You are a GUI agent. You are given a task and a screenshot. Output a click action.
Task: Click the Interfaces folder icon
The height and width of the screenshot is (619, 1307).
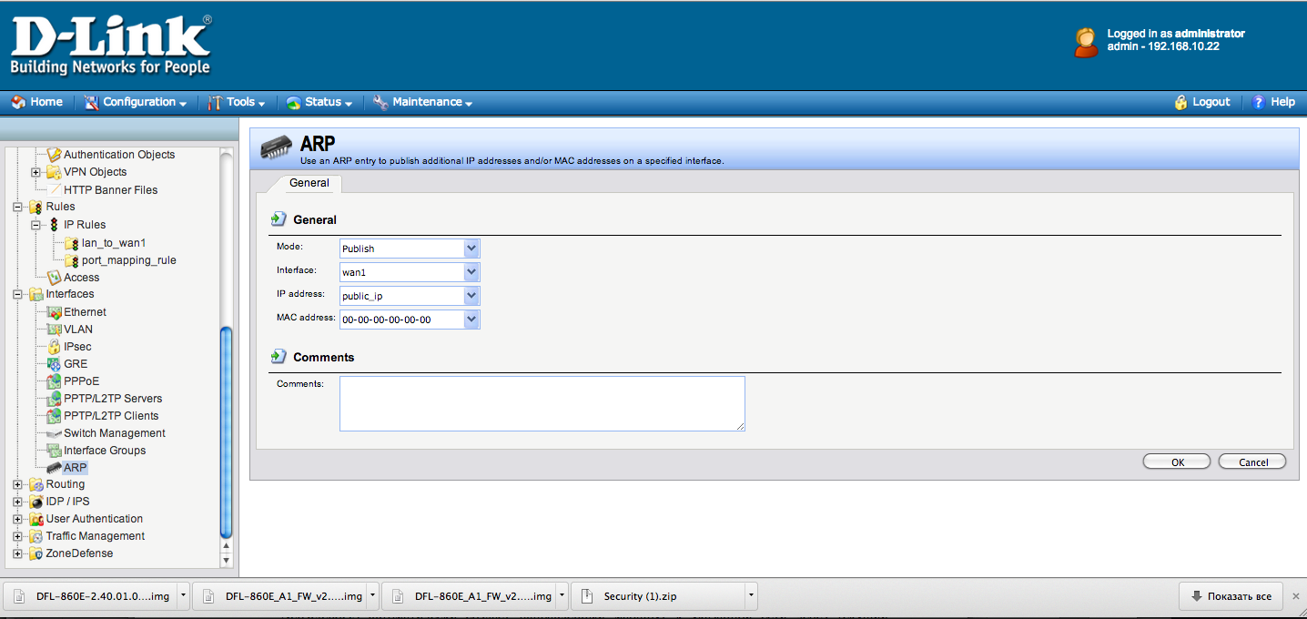35,294
